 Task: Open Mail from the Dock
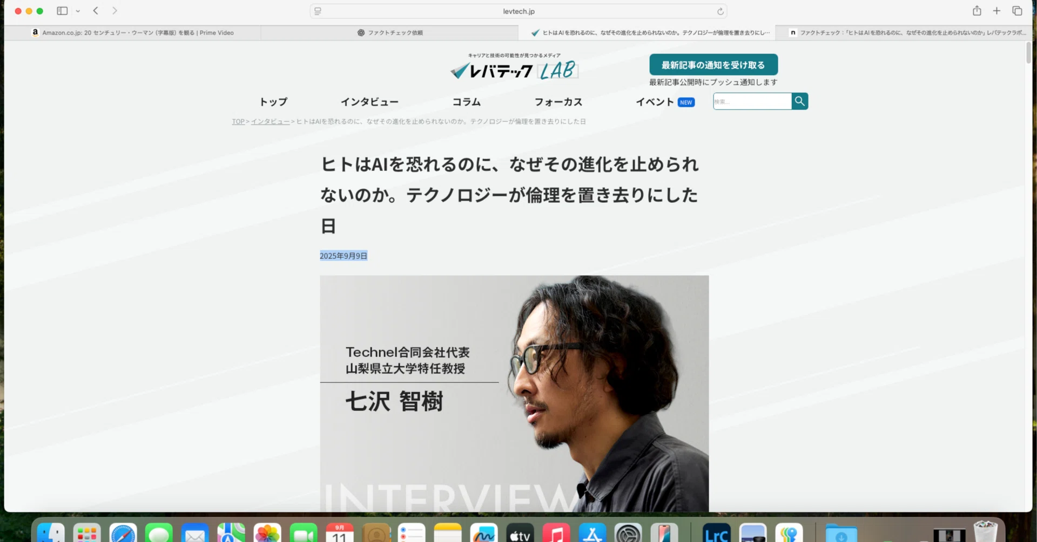click(195, 533)
